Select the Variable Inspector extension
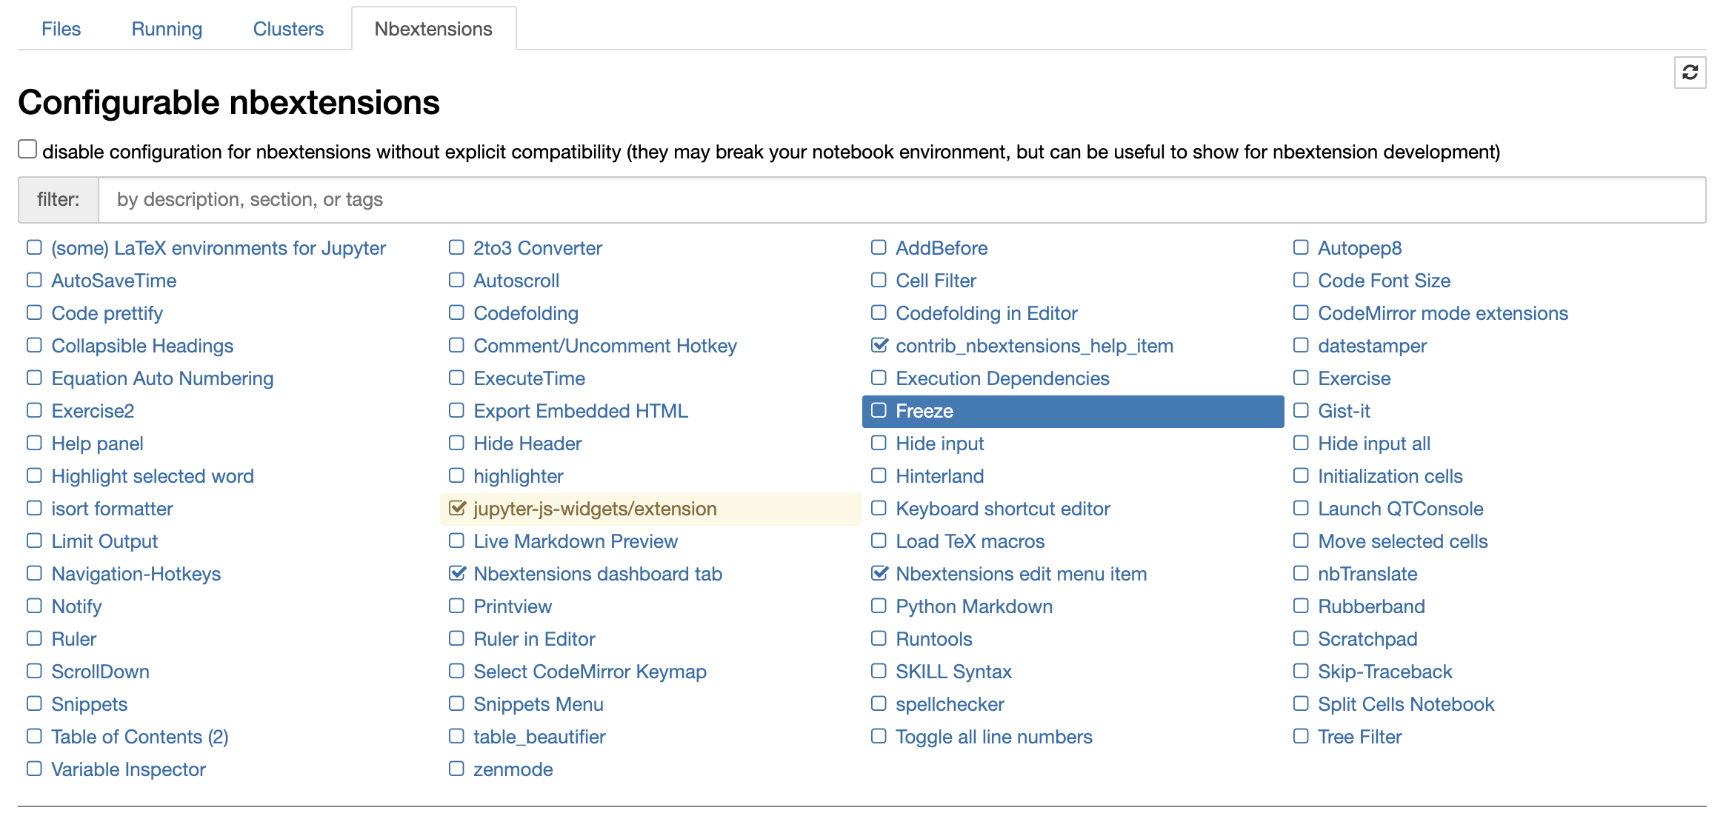Screen dimensions: 1726x816 (128, 769)
